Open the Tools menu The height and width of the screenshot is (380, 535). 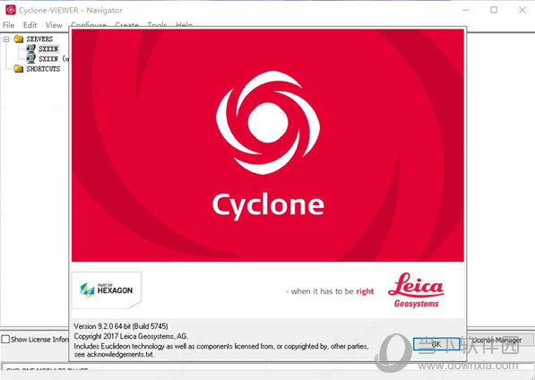coord(157,24)
